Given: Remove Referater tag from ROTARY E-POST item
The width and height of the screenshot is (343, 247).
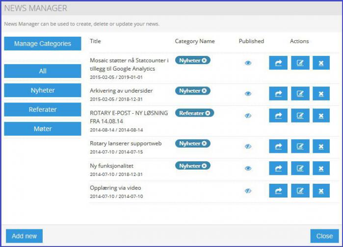Looking at the screenshot, I should pos(208,113).
